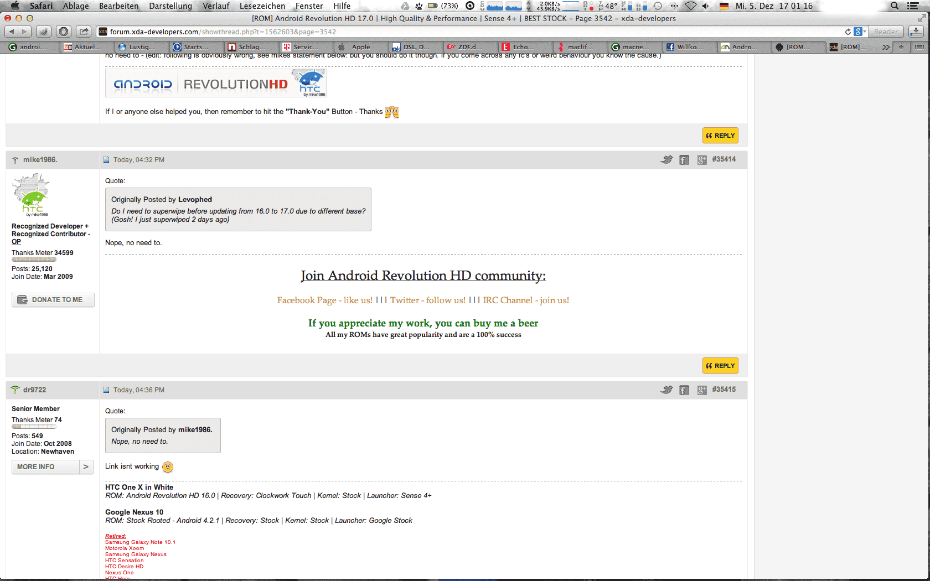930x581 pixels.
Task: Open post permalink #35414
Action: click(x=724, y=159)
